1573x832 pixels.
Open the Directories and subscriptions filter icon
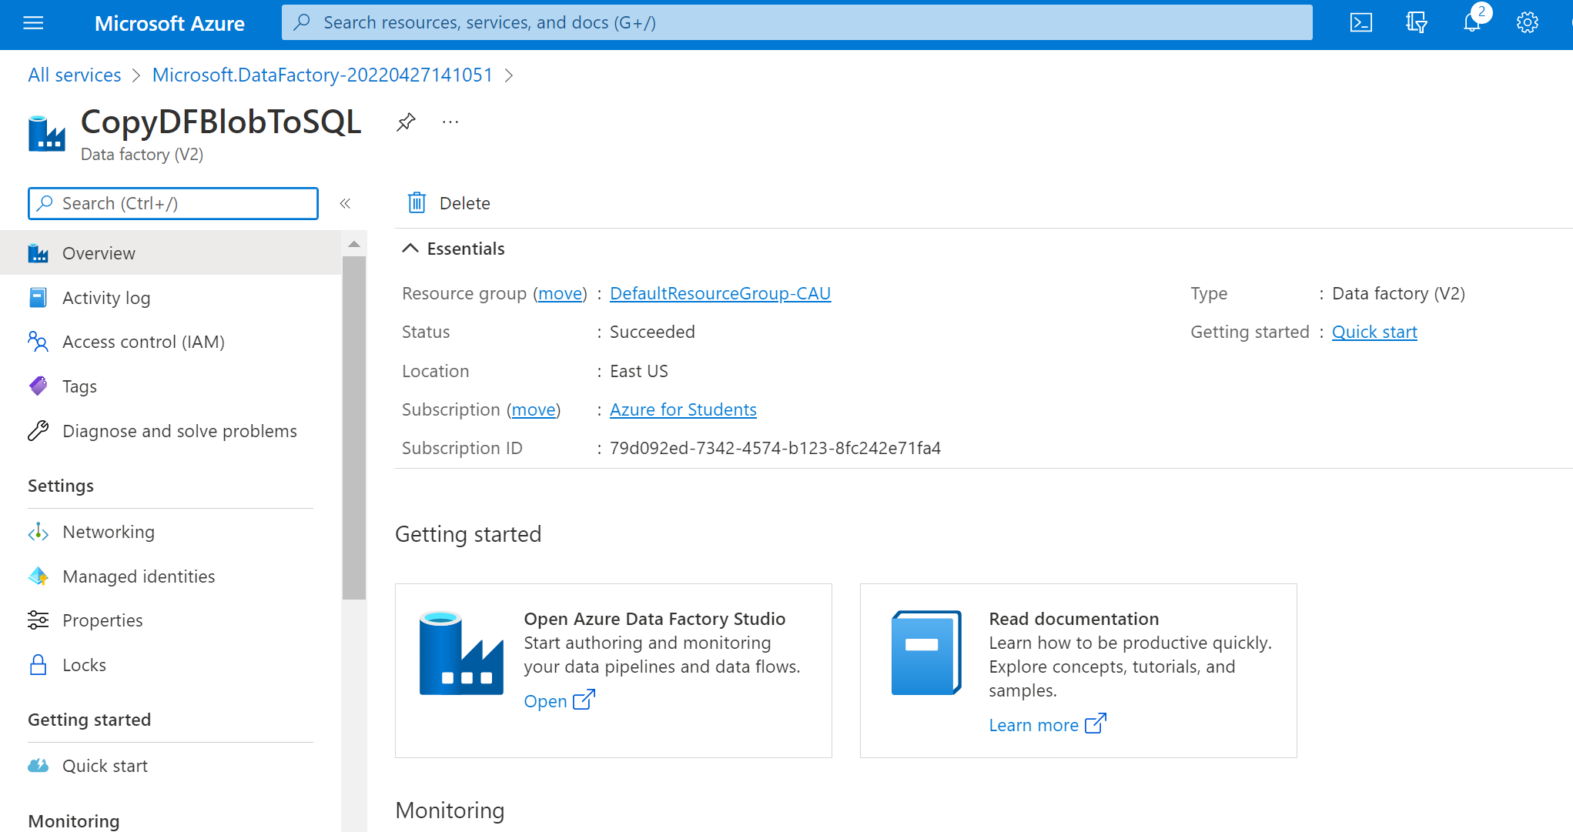[1417, 23]
